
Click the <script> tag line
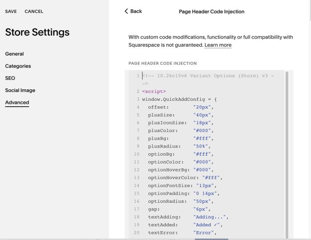(154, 92)
